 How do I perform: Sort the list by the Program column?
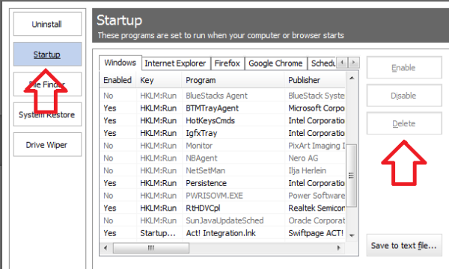click(233, 80)
